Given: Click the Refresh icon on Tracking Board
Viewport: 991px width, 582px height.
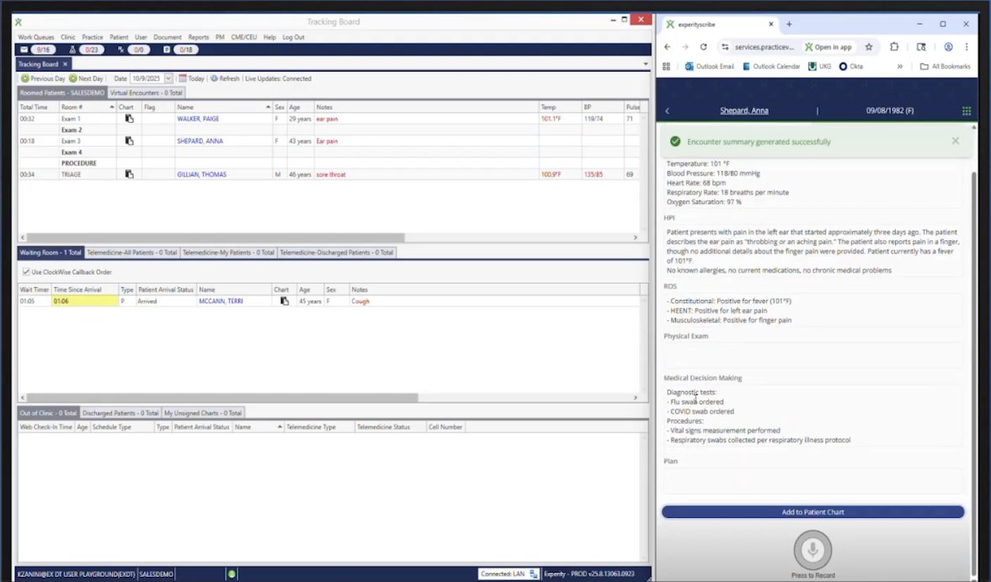Looking at the screenshot, I should 215,78.
